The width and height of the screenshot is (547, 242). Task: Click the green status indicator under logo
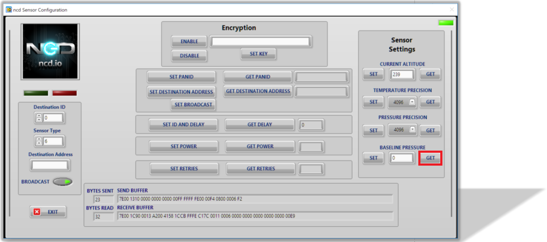(x=36, y=93)
